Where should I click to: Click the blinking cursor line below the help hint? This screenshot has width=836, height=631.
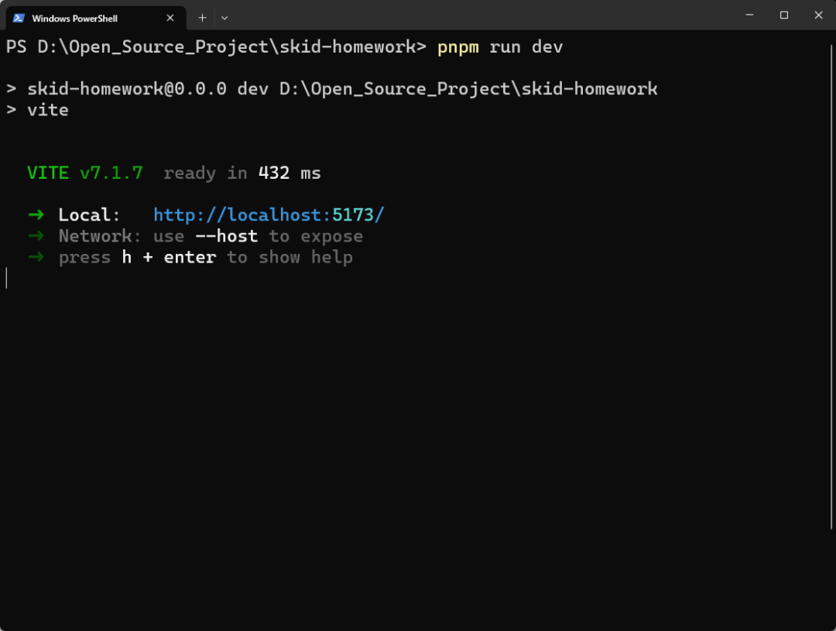[7, 278]
